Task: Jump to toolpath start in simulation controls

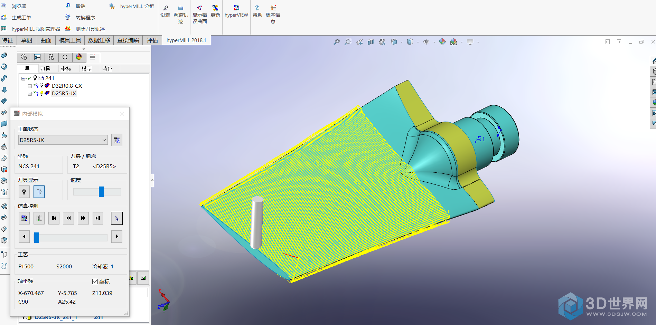Action: [x=54, y=218]
